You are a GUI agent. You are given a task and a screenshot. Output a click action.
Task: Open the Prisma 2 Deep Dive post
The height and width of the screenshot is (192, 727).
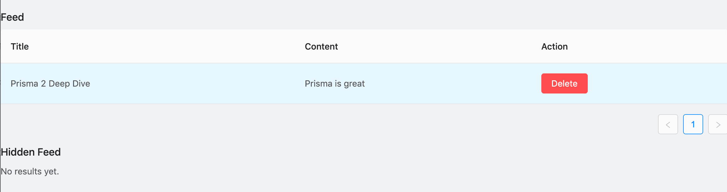[x=50, y=83]
